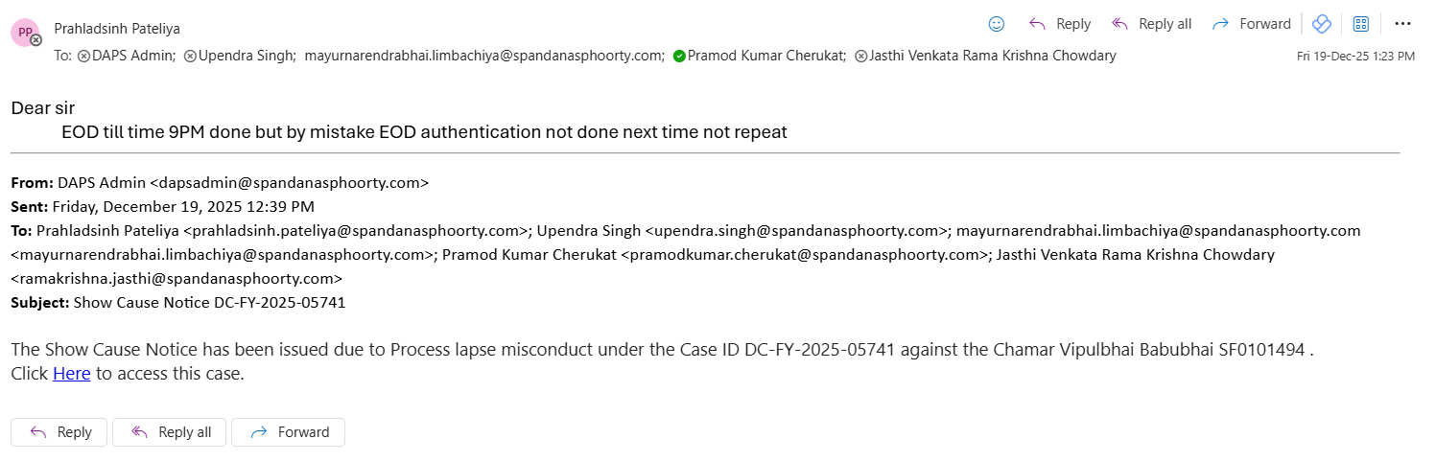This screenshot has width=1436, height=462.
Task: Open the apps grid icon
Action: point(1360,24)
